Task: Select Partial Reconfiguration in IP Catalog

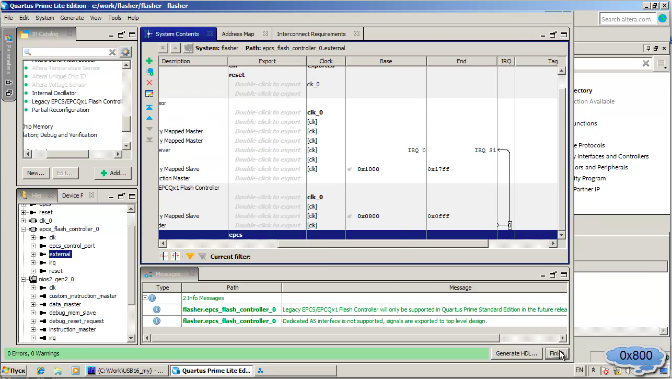Action: click(60, 110)
